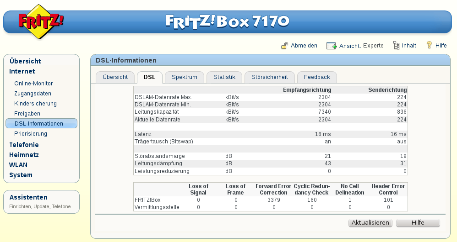Go to Übersicht in the sidebar

click(25, 61)
